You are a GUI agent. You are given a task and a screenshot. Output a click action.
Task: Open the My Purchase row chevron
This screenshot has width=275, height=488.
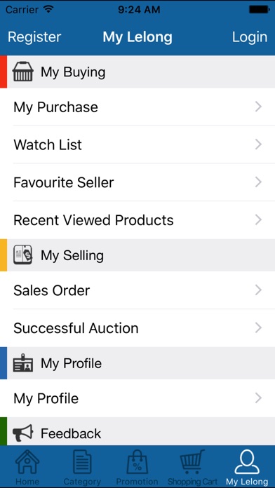tap(258, 107)
